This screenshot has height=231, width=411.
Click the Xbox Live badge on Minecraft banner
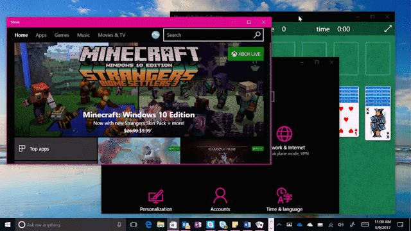246,54
